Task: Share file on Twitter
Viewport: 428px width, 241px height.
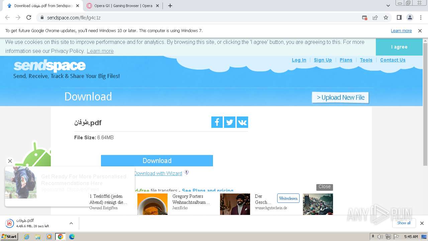Action: [x=230, y=122]
